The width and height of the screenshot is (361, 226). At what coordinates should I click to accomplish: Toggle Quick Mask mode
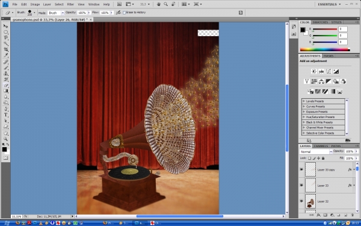[x=5, y=158]
